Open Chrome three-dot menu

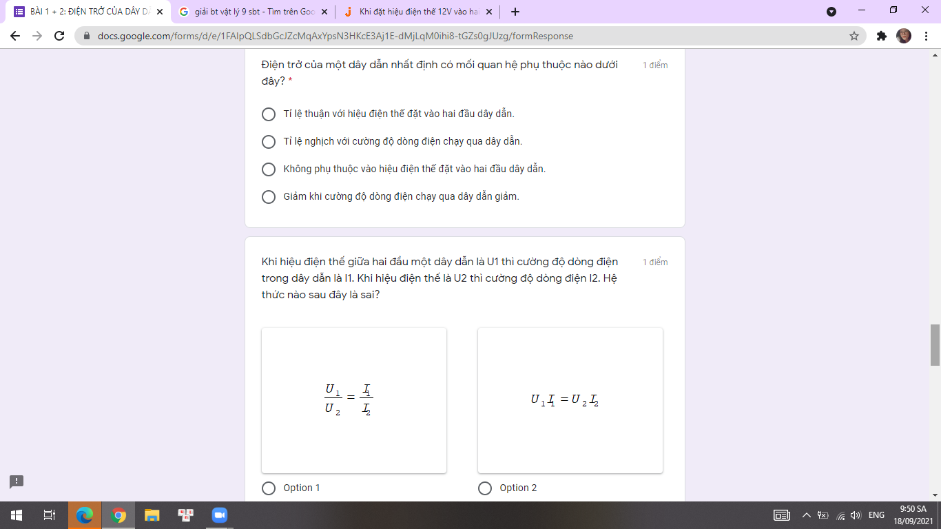point(926,36)
